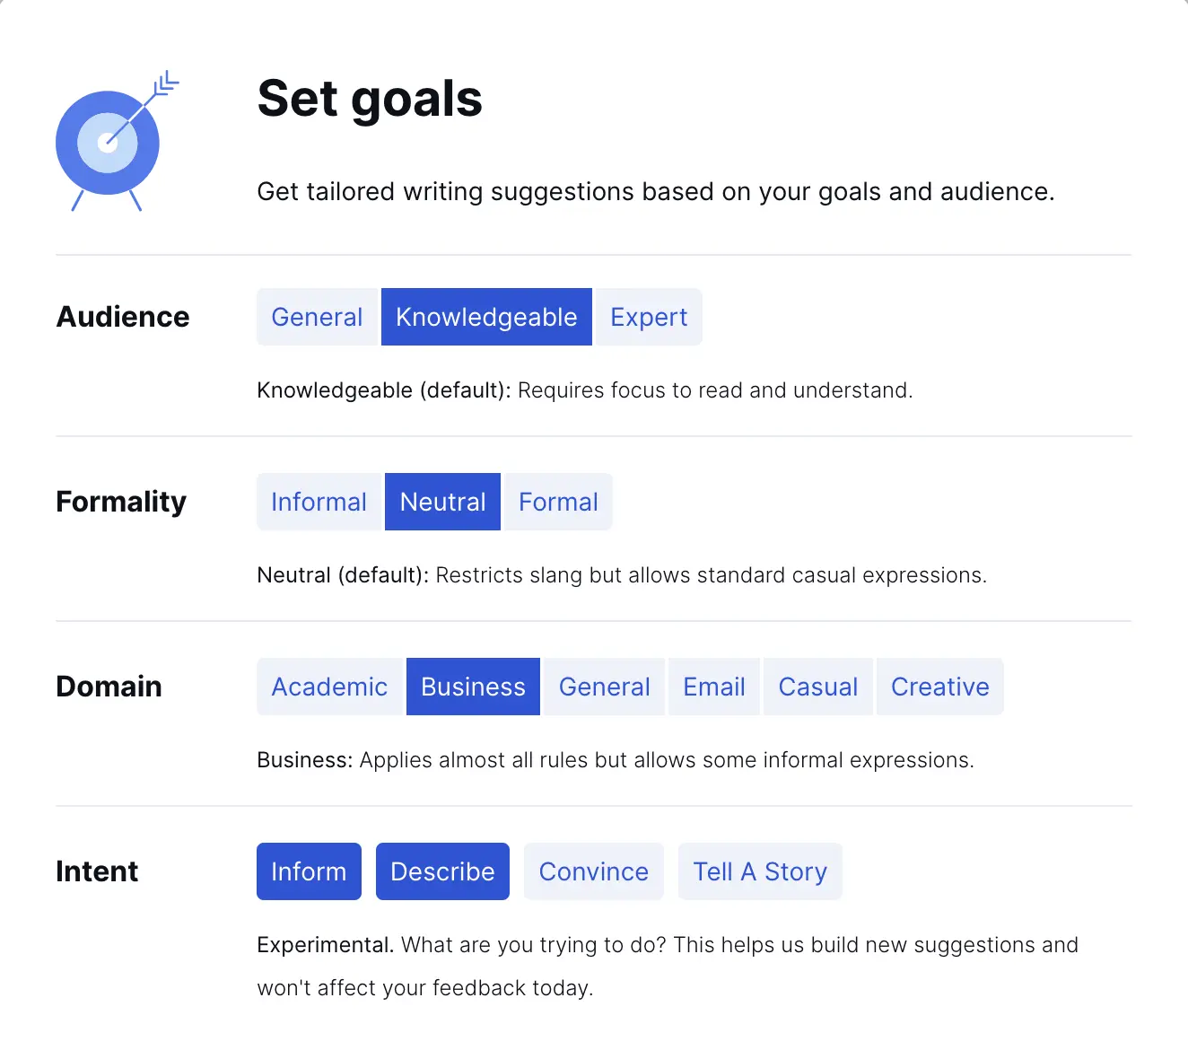Click the Intent section label
Image resolution: width=1188 pixels, height=1059 pixels.
(97, 871)
